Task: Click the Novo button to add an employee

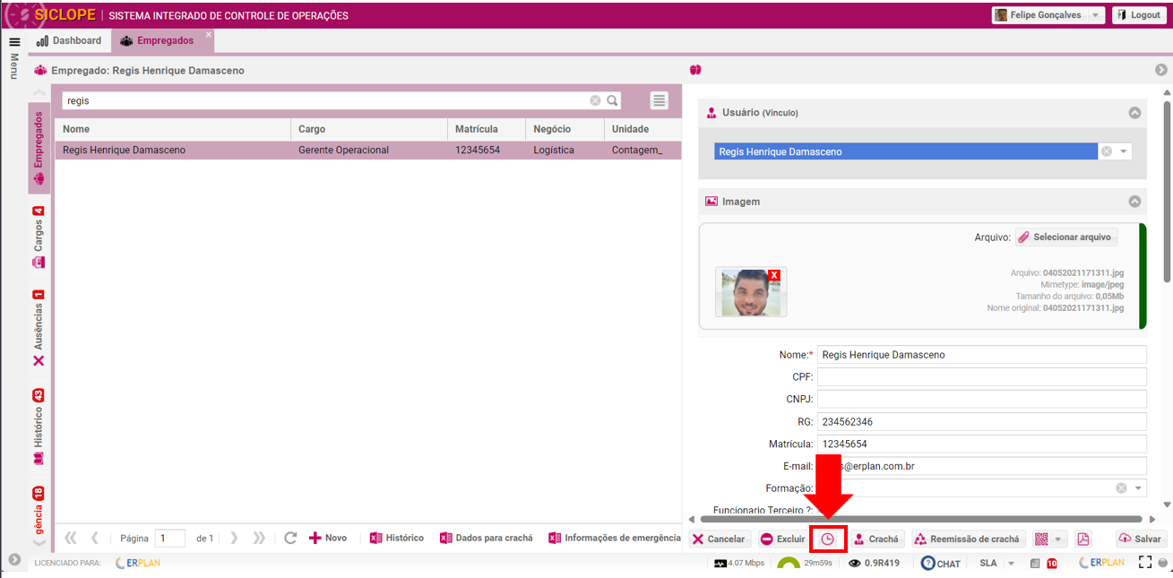Action: [x=328, y=538]
